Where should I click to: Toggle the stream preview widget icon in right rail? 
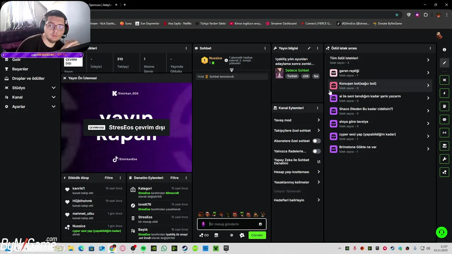click(444, 80)
